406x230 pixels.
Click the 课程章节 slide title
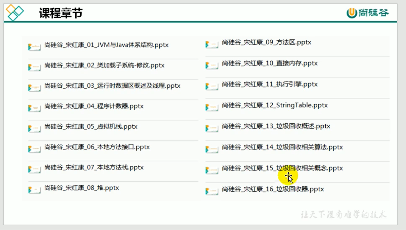61,13
